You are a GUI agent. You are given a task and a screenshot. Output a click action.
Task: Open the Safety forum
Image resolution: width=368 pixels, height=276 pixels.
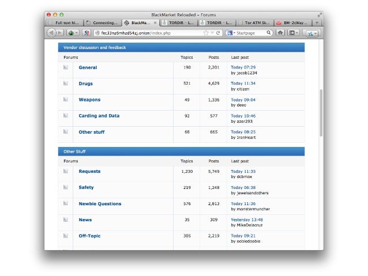(86, 187)
